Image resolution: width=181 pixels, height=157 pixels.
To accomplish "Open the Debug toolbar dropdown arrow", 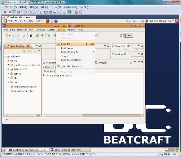I will (51, 35).
